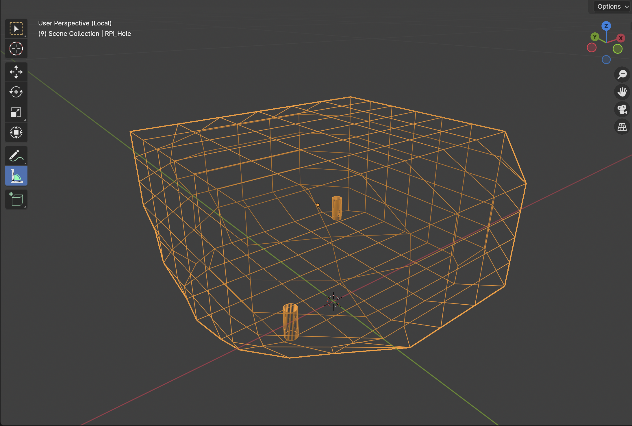
Task: Open the Add Cube tool
Action: 16,199
